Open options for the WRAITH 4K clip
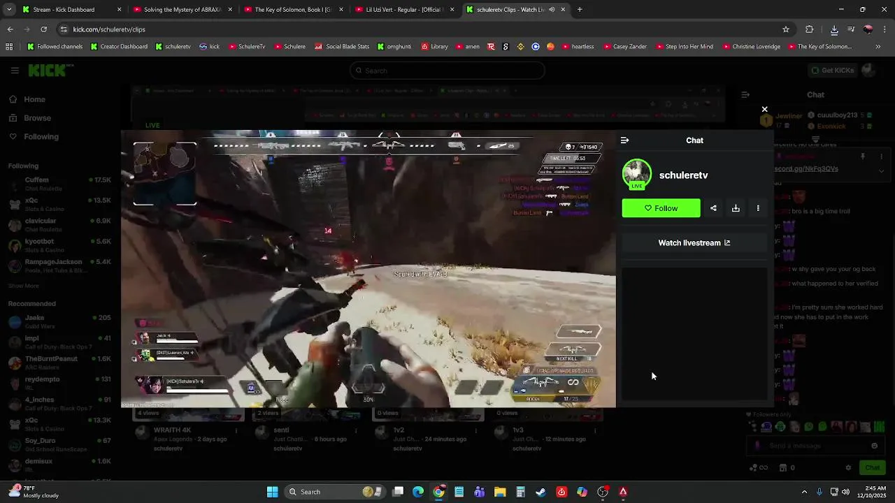This screenshot has width=895, height=503. click(236, 430)
